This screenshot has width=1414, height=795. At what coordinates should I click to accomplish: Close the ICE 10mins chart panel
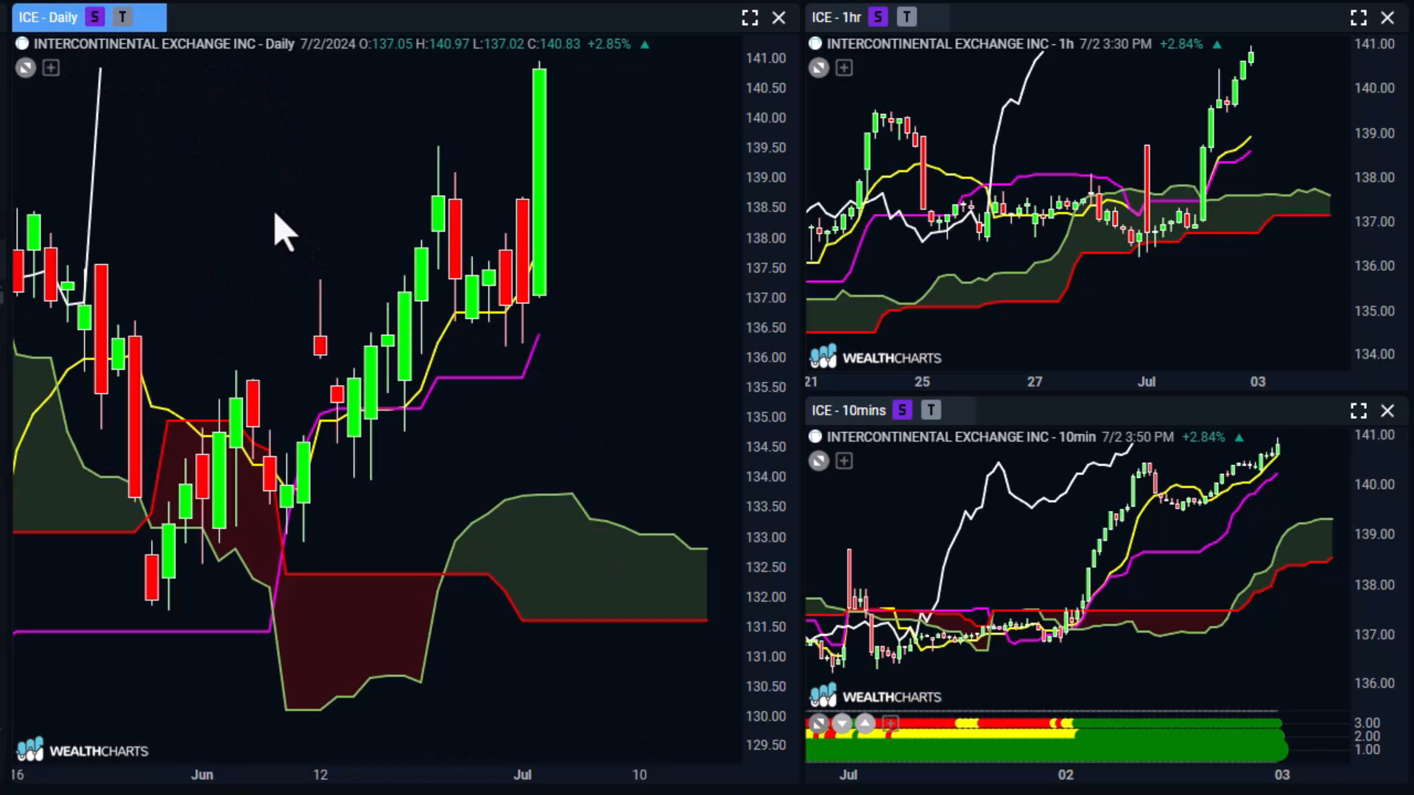coord(1387,411)
